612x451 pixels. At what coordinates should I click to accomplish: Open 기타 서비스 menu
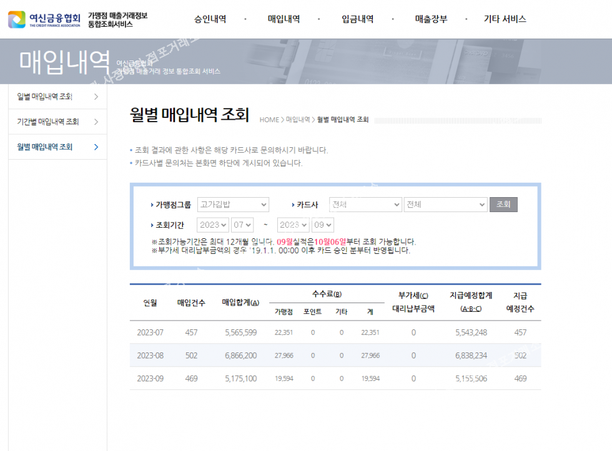505,19
